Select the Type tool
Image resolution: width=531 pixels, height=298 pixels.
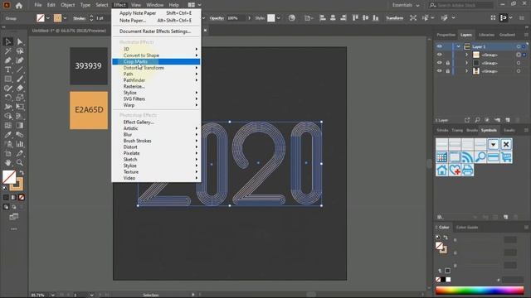[x=7, y=70]
